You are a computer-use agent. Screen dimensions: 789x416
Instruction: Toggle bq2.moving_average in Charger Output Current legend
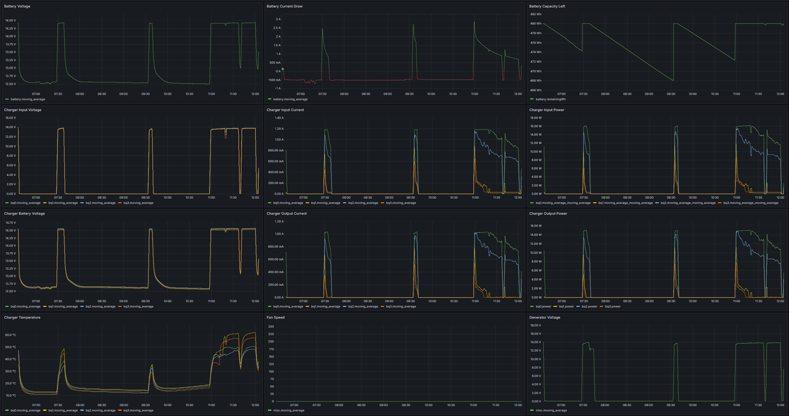click(x=363, y=307)
